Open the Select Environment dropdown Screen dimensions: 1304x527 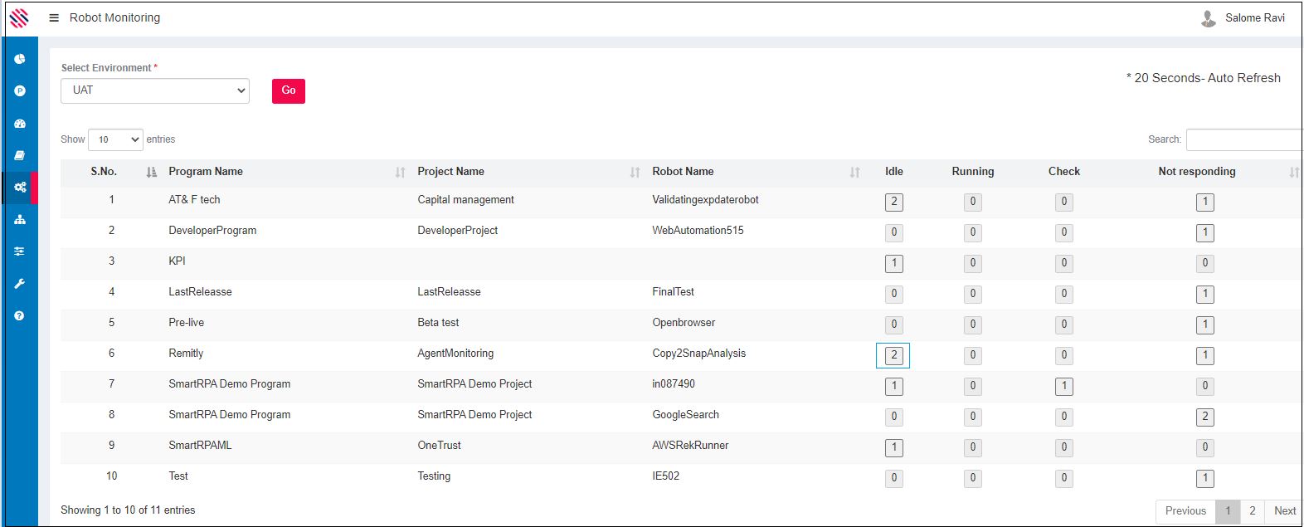click(x=155, y=90)
